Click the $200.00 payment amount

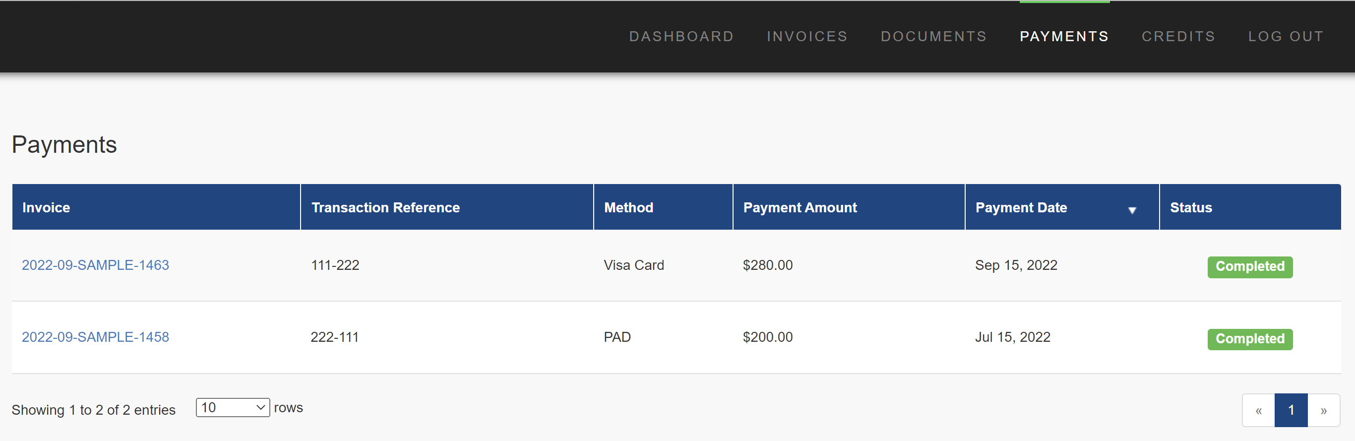tap(767, 337)
